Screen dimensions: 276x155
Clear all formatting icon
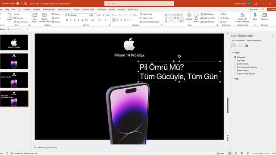(108, 15)
